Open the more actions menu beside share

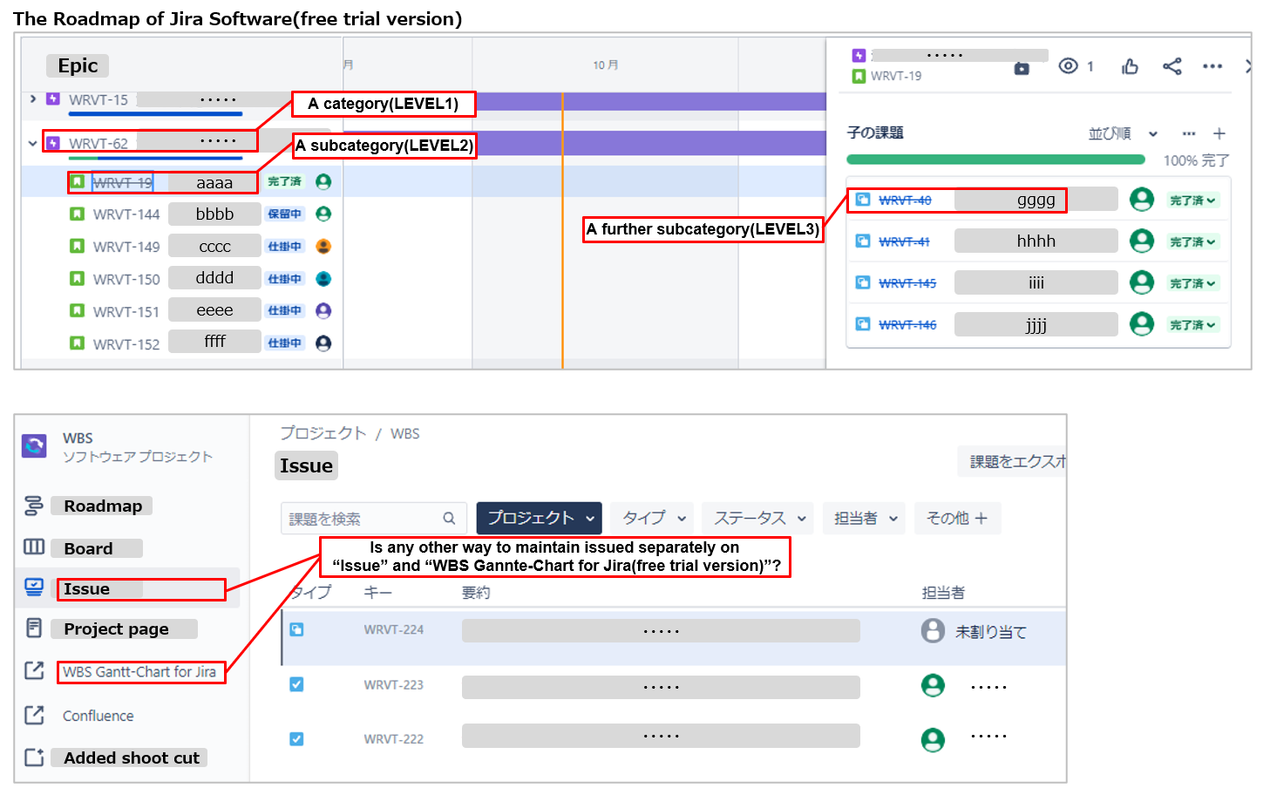1212,66
